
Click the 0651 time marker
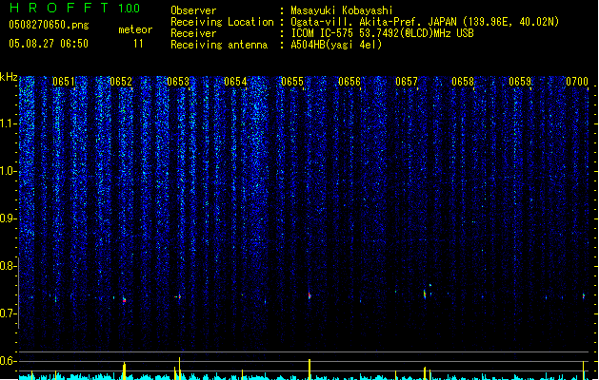64,82
